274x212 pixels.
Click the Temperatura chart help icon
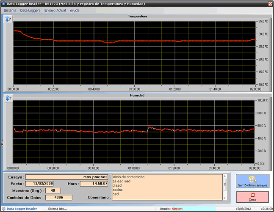pos(8,19)
